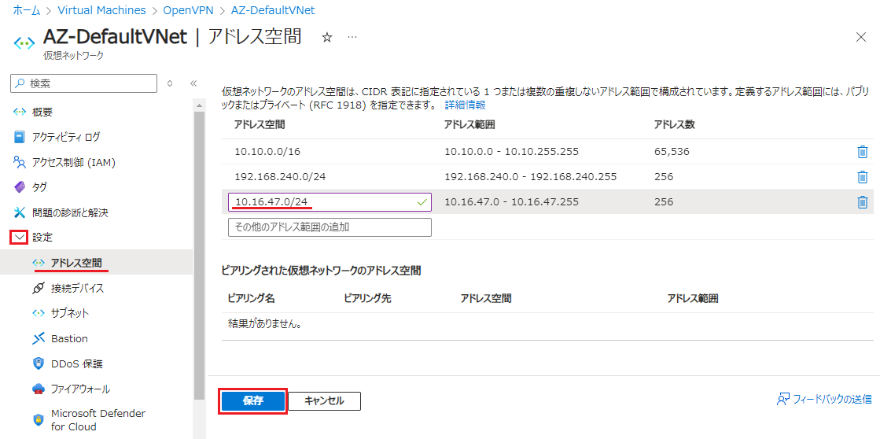Toggle expand-collapse all menu groups arrows

pos(170,83)
